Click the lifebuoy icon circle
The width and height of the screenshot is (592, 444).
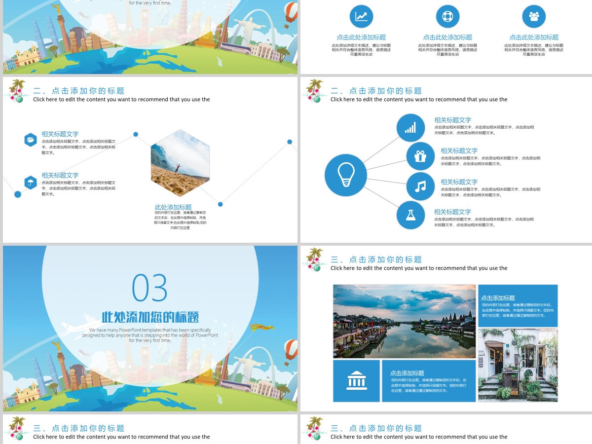click(447, 16)
